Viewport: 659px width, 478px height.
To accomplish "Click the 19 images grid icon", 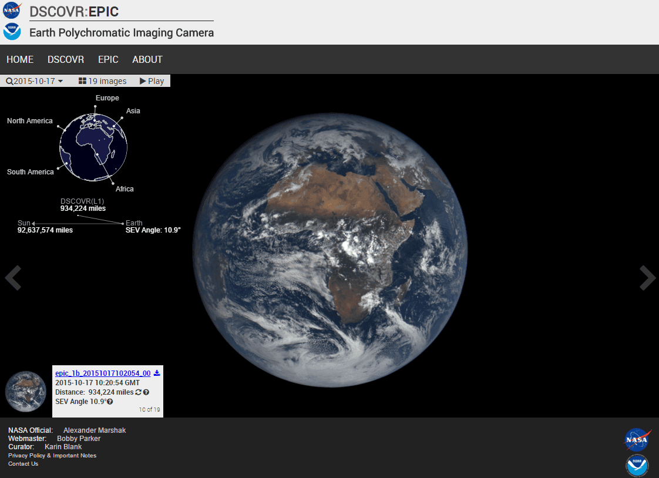I will [82, 81].
